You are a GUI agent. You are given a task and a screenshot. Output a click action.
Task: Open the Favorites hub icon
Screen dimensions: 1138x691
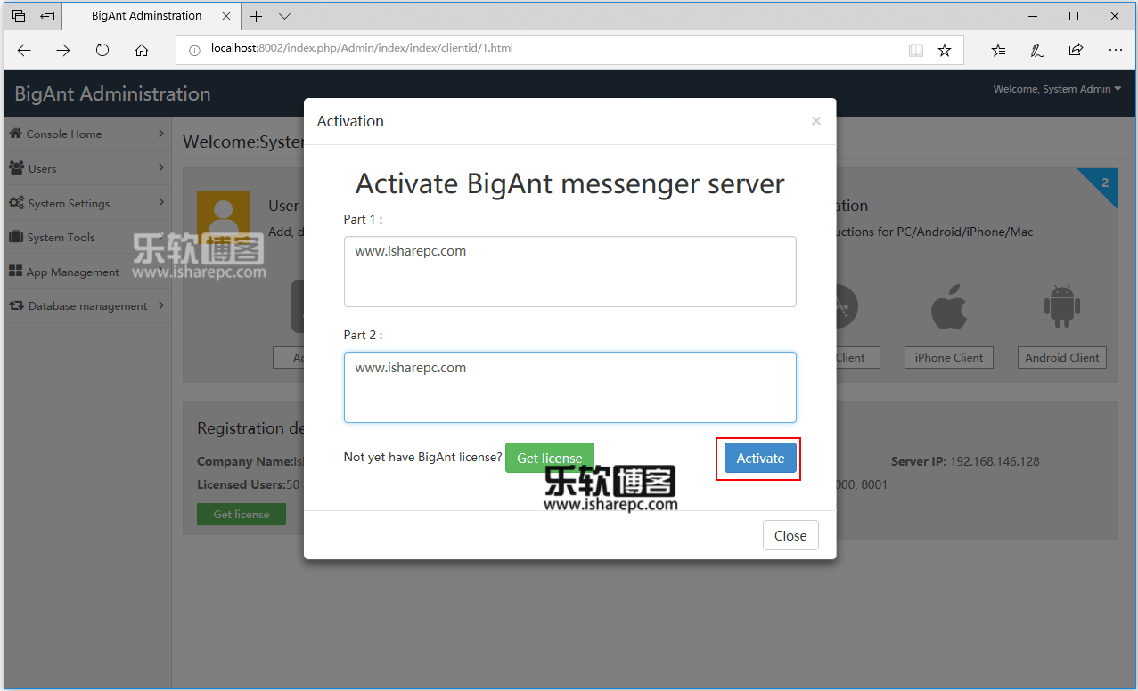(x=998, y=51)
